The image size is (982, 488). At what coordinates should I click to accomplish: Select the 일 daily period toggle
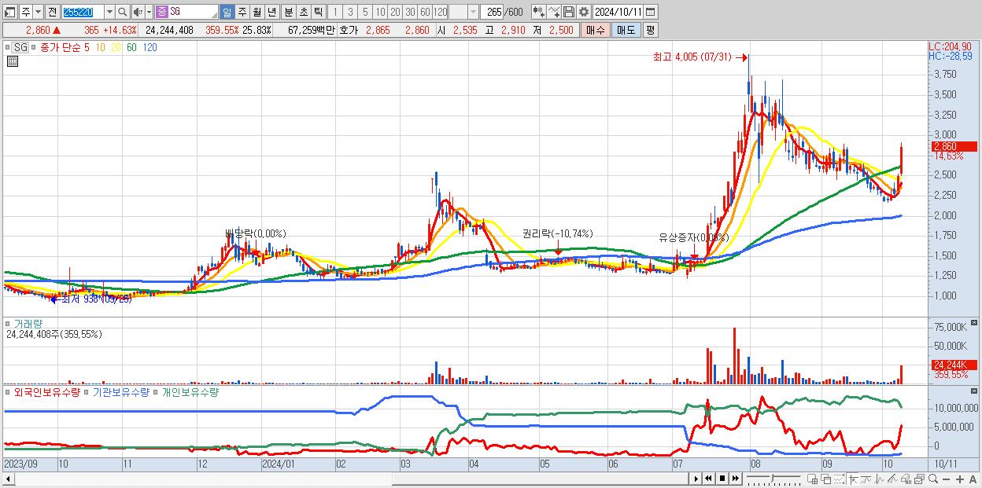coord(227,12)
